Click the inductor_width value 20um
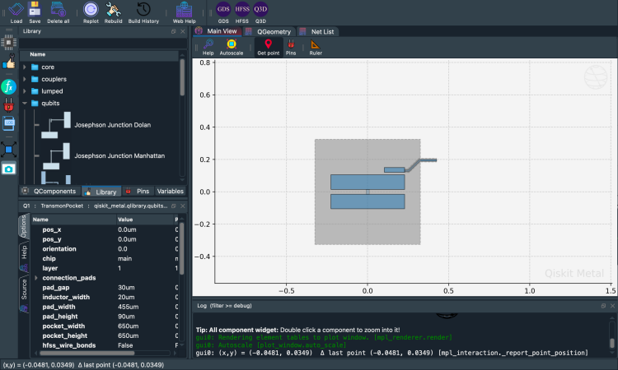Viewport: 618px width, 370px height. point(126,298)
